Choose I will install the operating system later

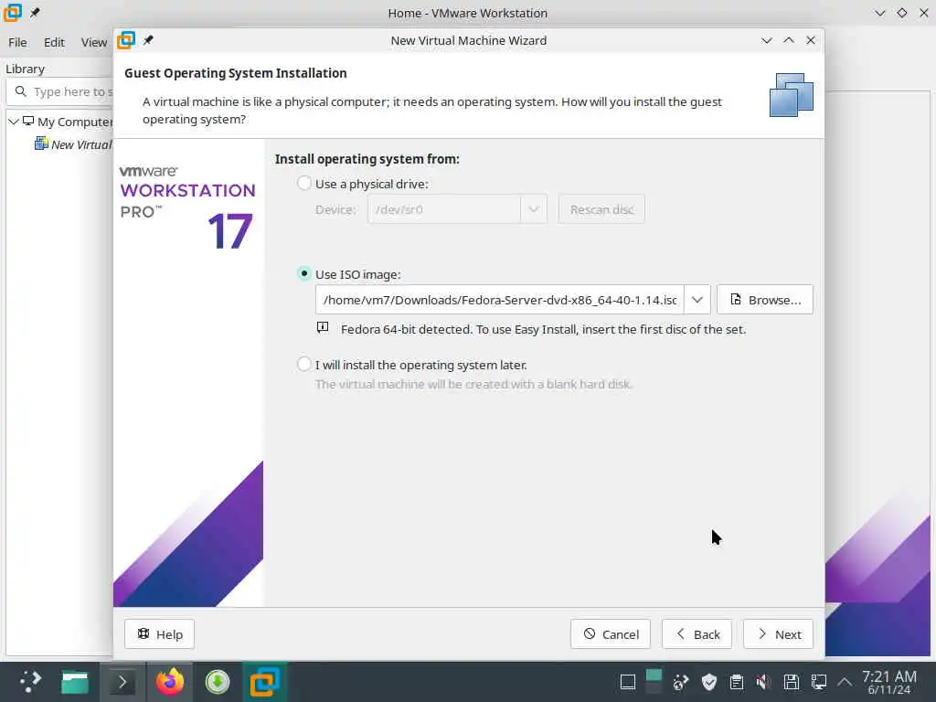point(303,364)
